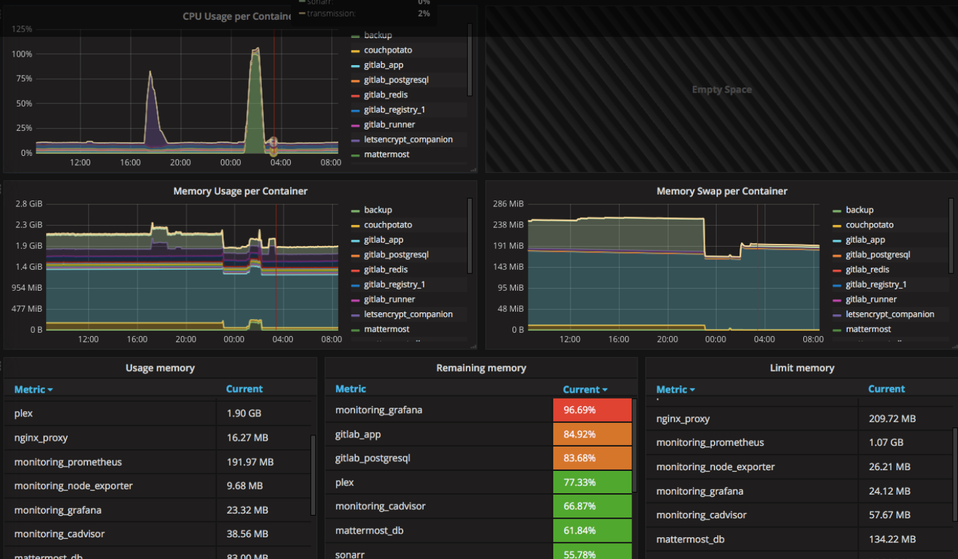Toggle gitlab_app series in CPU Usage legend
The image size is (958, 559).
(384, 65)
